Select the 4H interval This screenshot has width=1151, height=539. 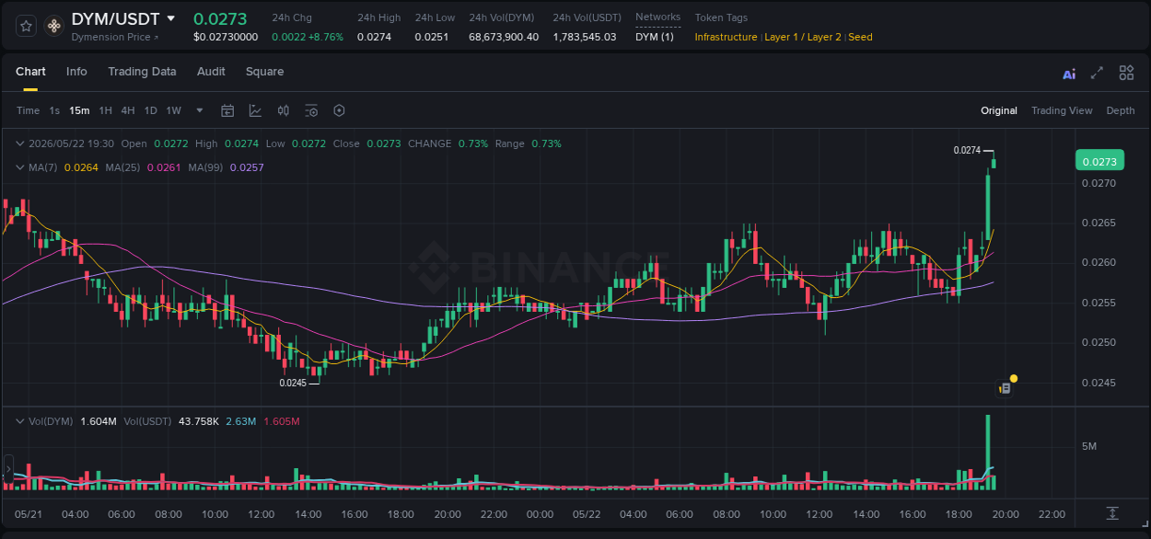[128, 110]
